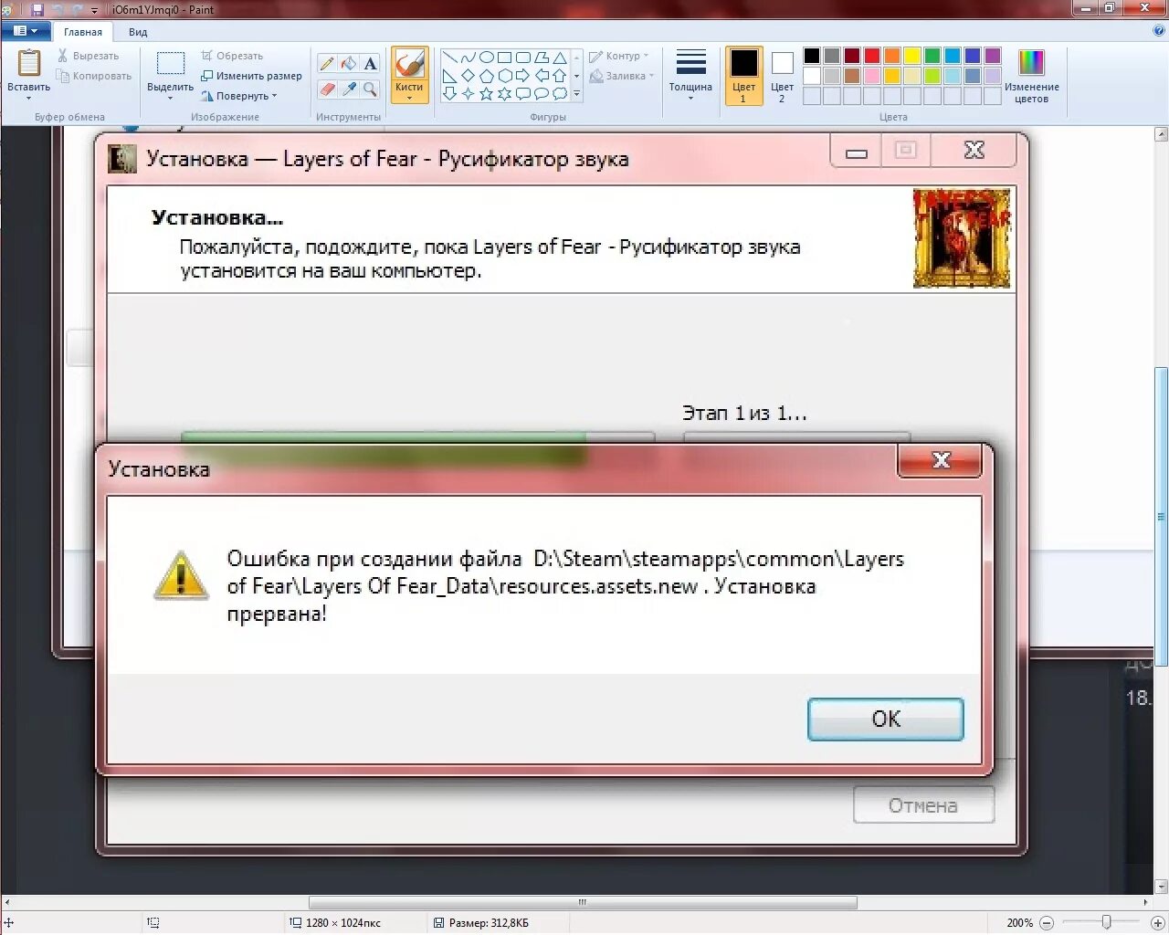Switch to the Главная tab
1169x935 pixels.
(x=83, y=32)
